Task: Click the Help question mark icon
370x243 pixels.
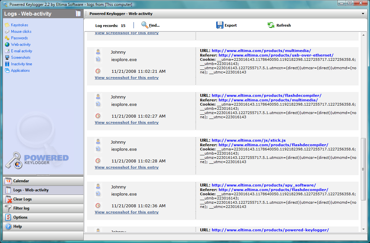Action: (8, 226)
